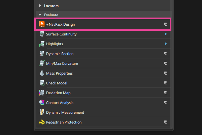Expand Surface Continuity submenu arrow
Screen dimensions: 202x135
(166, 34)
